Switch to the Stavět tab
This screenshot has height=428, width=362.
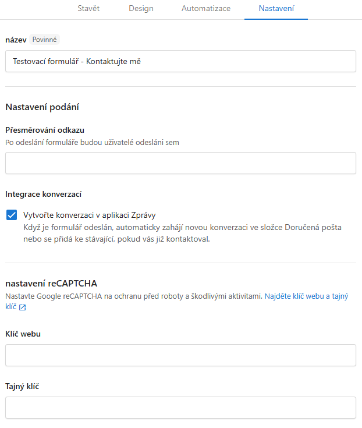[88, 9]
